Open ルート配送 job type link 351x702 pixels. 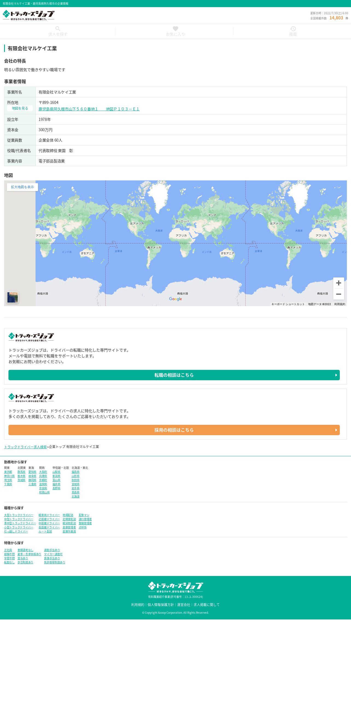pyautogui.click(x=45, y=532)
